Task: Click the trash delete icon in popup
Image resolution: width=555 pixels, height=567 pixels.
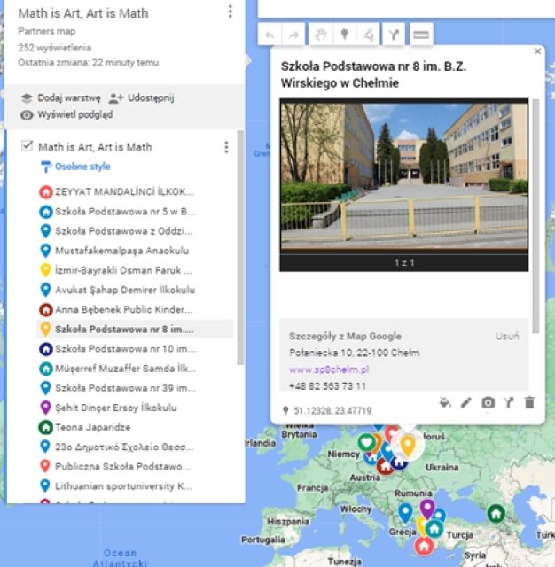Action: click(529, 402)
